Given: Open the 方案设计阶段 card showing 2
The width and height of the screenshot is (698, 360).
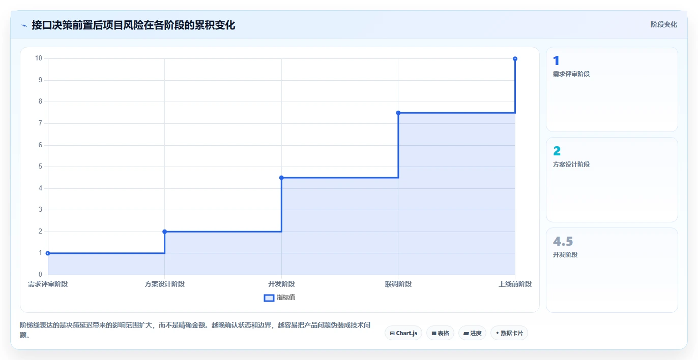Looking at the screenshot, I should (612, 180).
